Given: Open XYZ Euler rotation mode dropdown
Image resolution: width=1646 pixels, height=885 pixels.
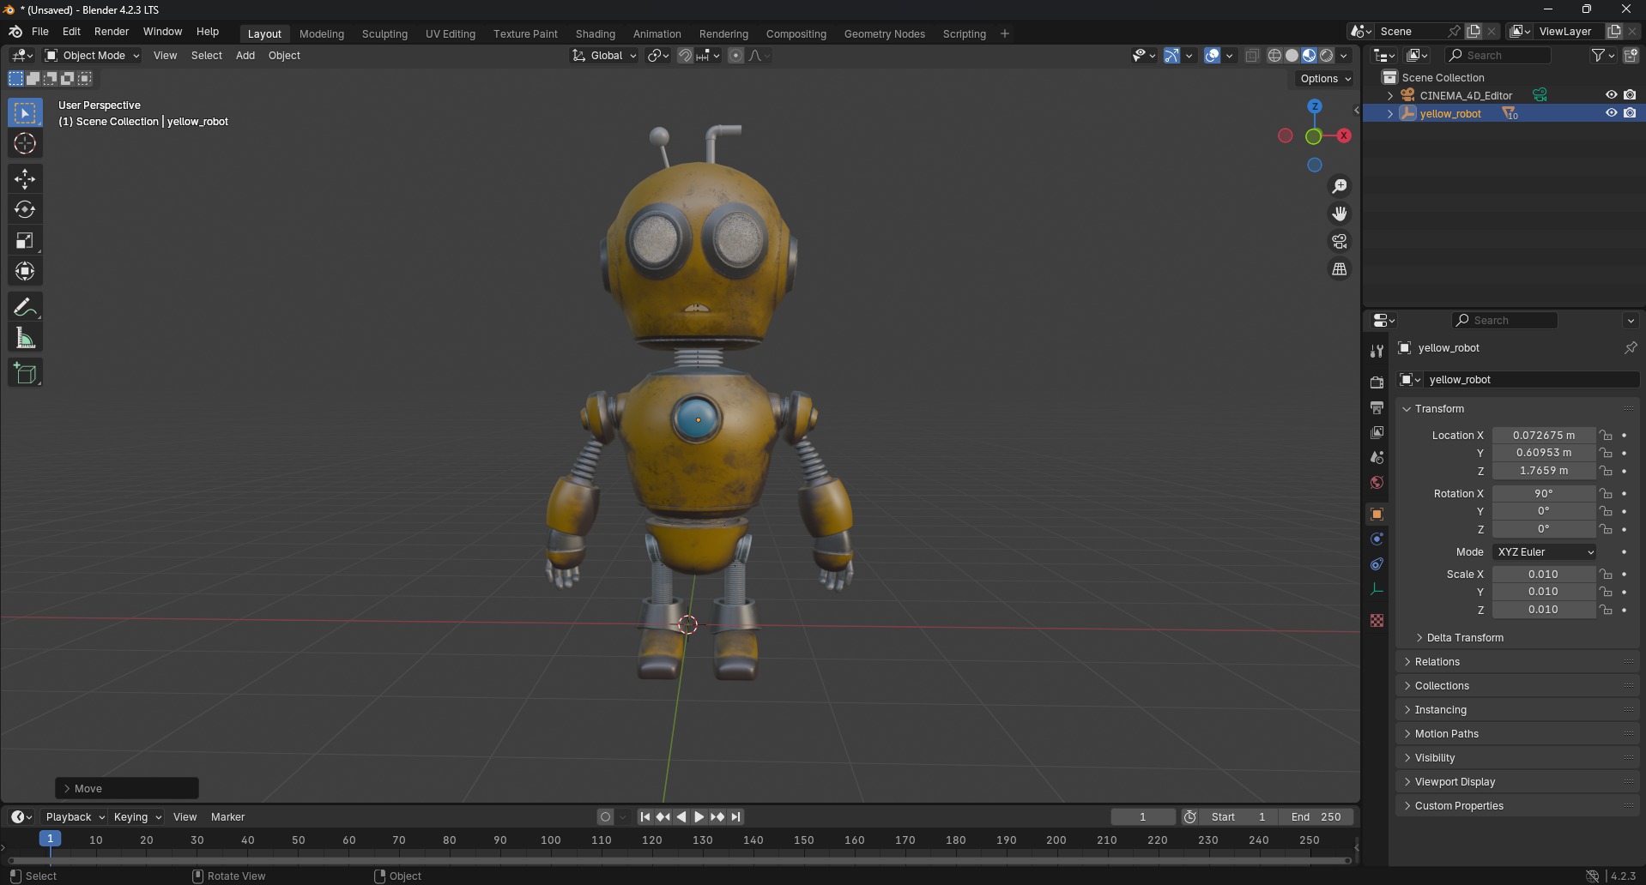Looking at the screenshot, I should pos(1545,552).
